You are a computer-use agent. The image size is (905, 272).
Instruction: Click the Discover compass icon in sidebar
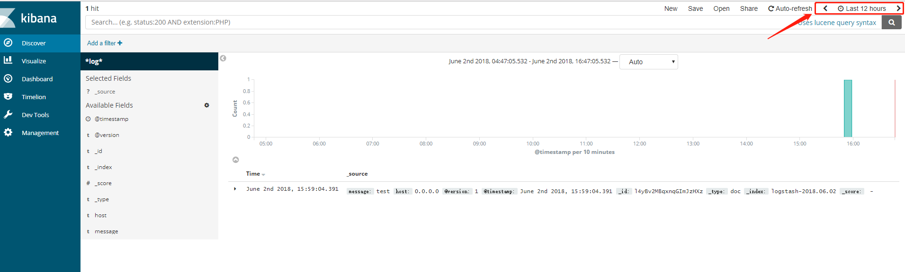coord(8,43)
